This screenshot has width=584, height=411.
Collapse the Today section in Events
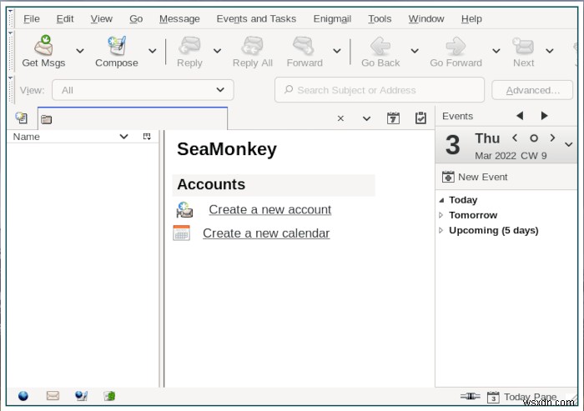[x=441, y=200]
